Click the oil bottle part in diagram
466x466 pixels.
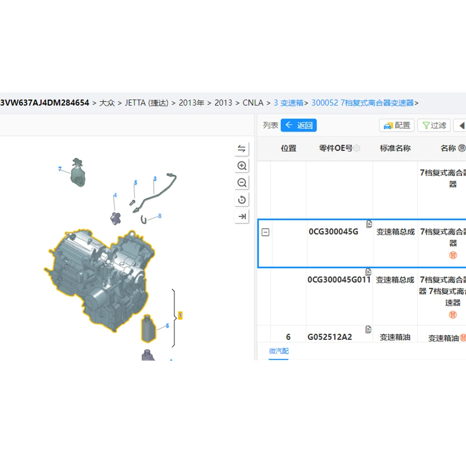pyautogui.click(x=149, y=329)
